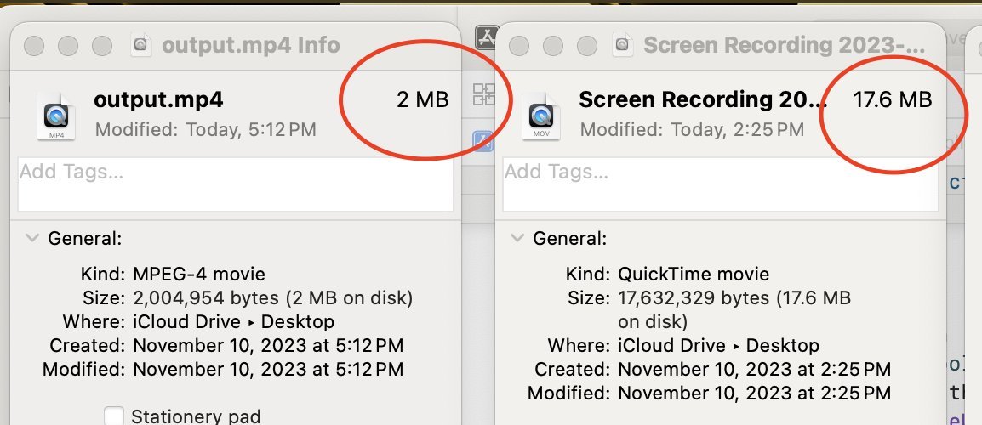Collapse General section in output.mp4 Info
The image size is (982, 425).
[x=31, y=238]
